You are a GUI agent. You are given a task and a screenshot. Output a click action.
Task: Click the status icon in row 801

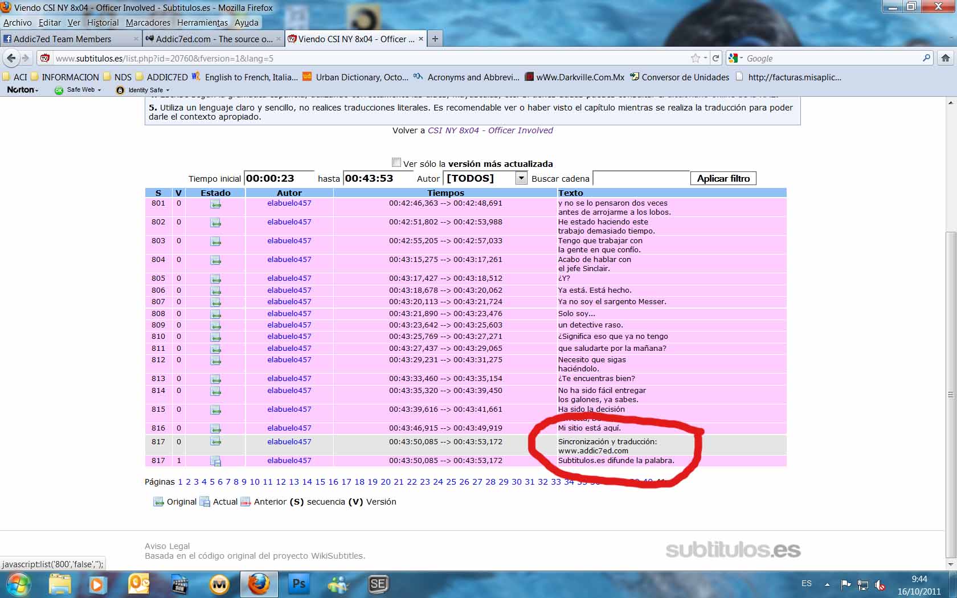(216, 204)
